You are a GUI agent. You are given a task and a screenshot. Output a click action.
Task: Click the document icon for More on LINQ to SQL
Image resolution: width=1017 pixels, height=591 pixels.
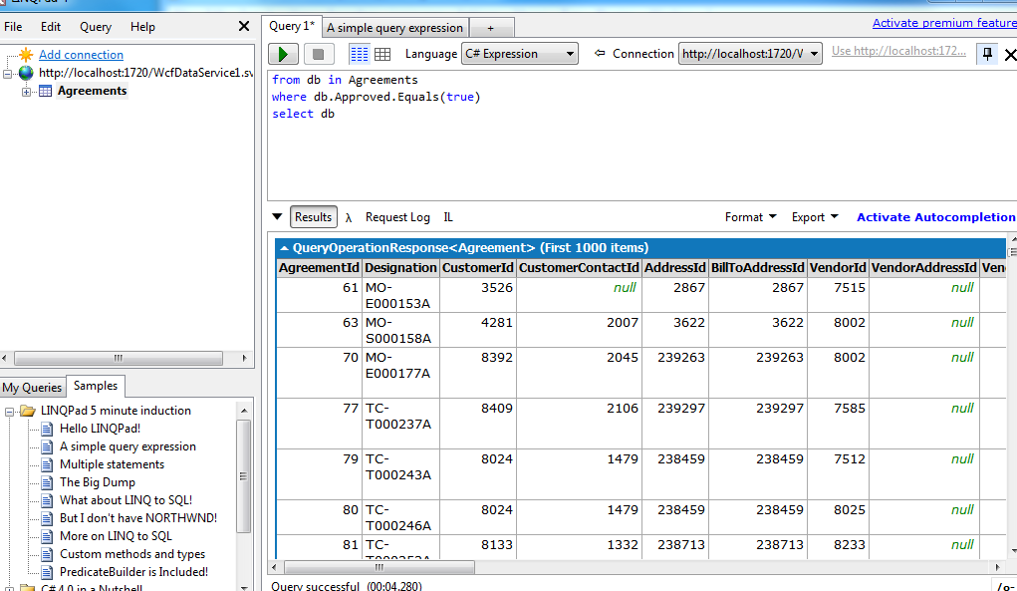pyautogui.click(x=47, y=536)
